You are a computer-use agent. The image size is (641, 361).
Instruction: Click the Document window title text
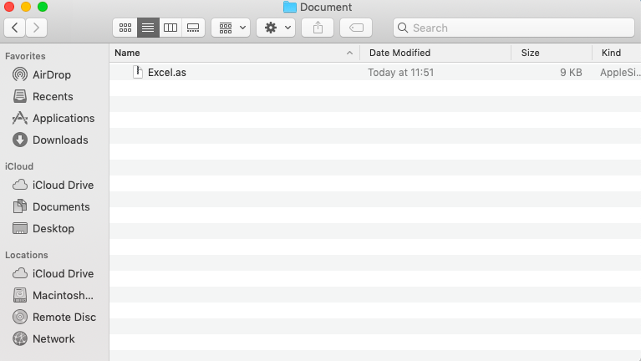[326, 7]
